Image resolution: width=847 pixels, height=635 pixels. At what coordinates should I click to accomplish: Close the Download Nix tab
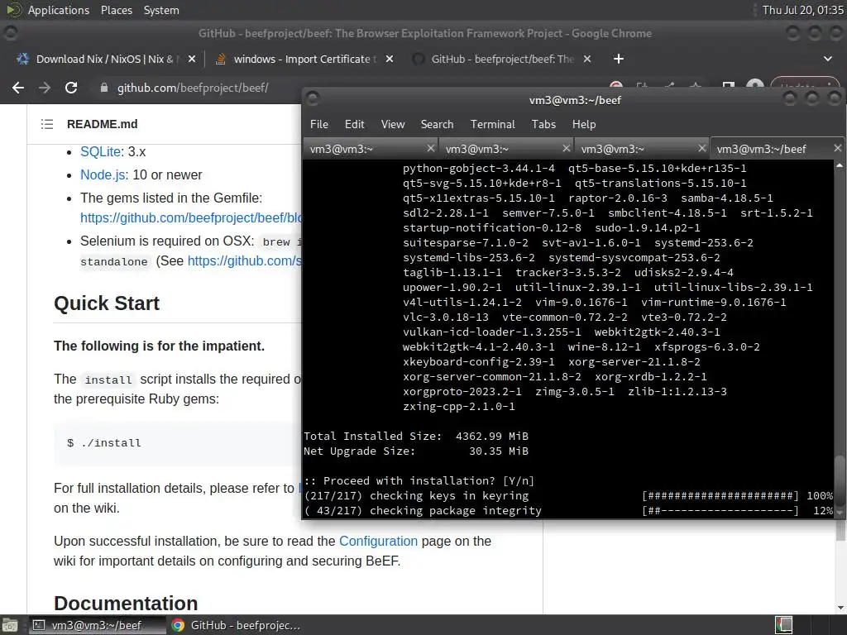(x=192, y=59)
